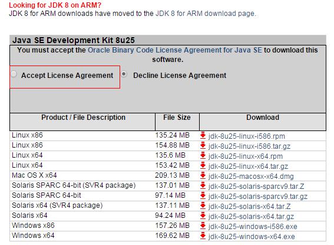This screenshot has height=245, width=334.
Task: Download the jdk-8u25-solaris-x64.tar.Z file link
Action: pos(249,207)
